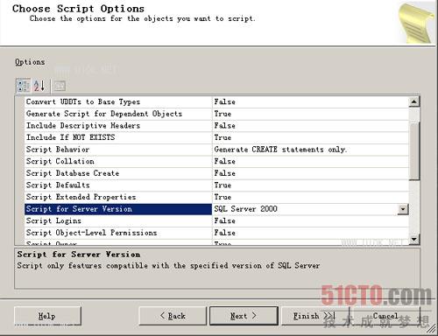
Task: Click the Help button
Action: point(47,316)
